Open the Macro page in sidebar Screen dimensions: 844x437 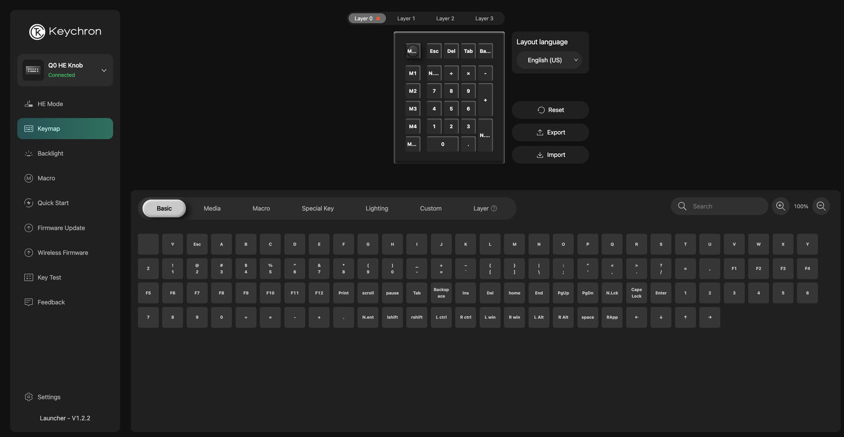point(46,178)
